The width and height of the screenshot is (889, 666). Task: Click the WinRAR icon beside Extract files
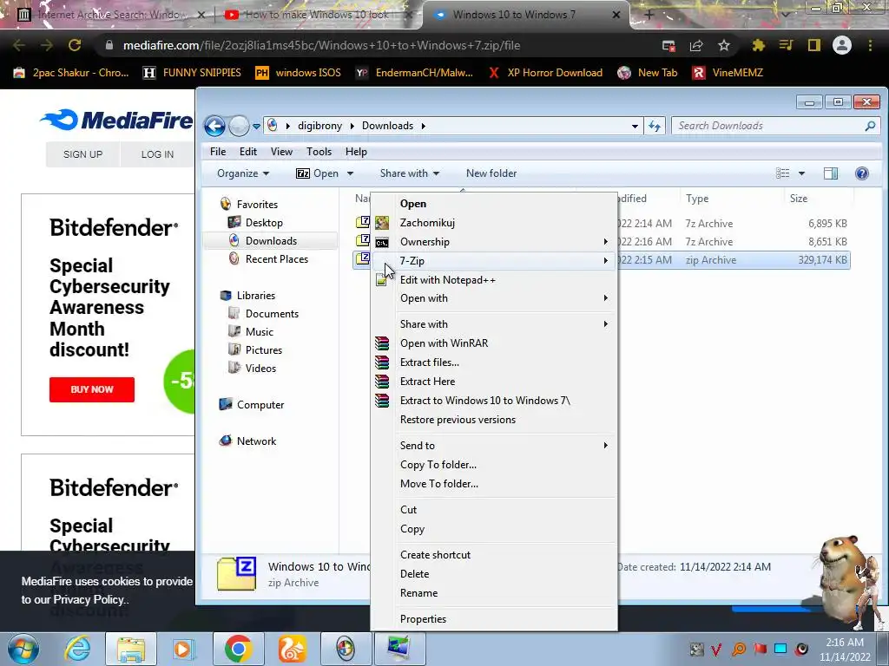click(382, 362)
